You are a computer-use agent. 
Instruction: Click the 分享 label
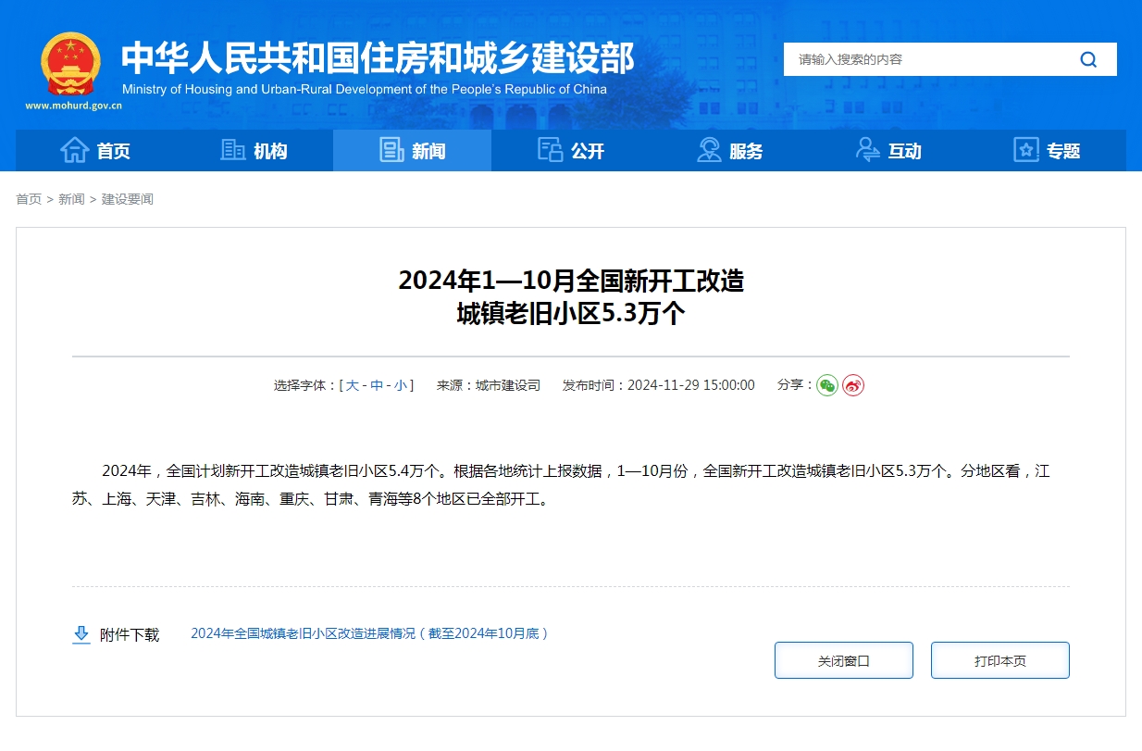tap(795, 384)
